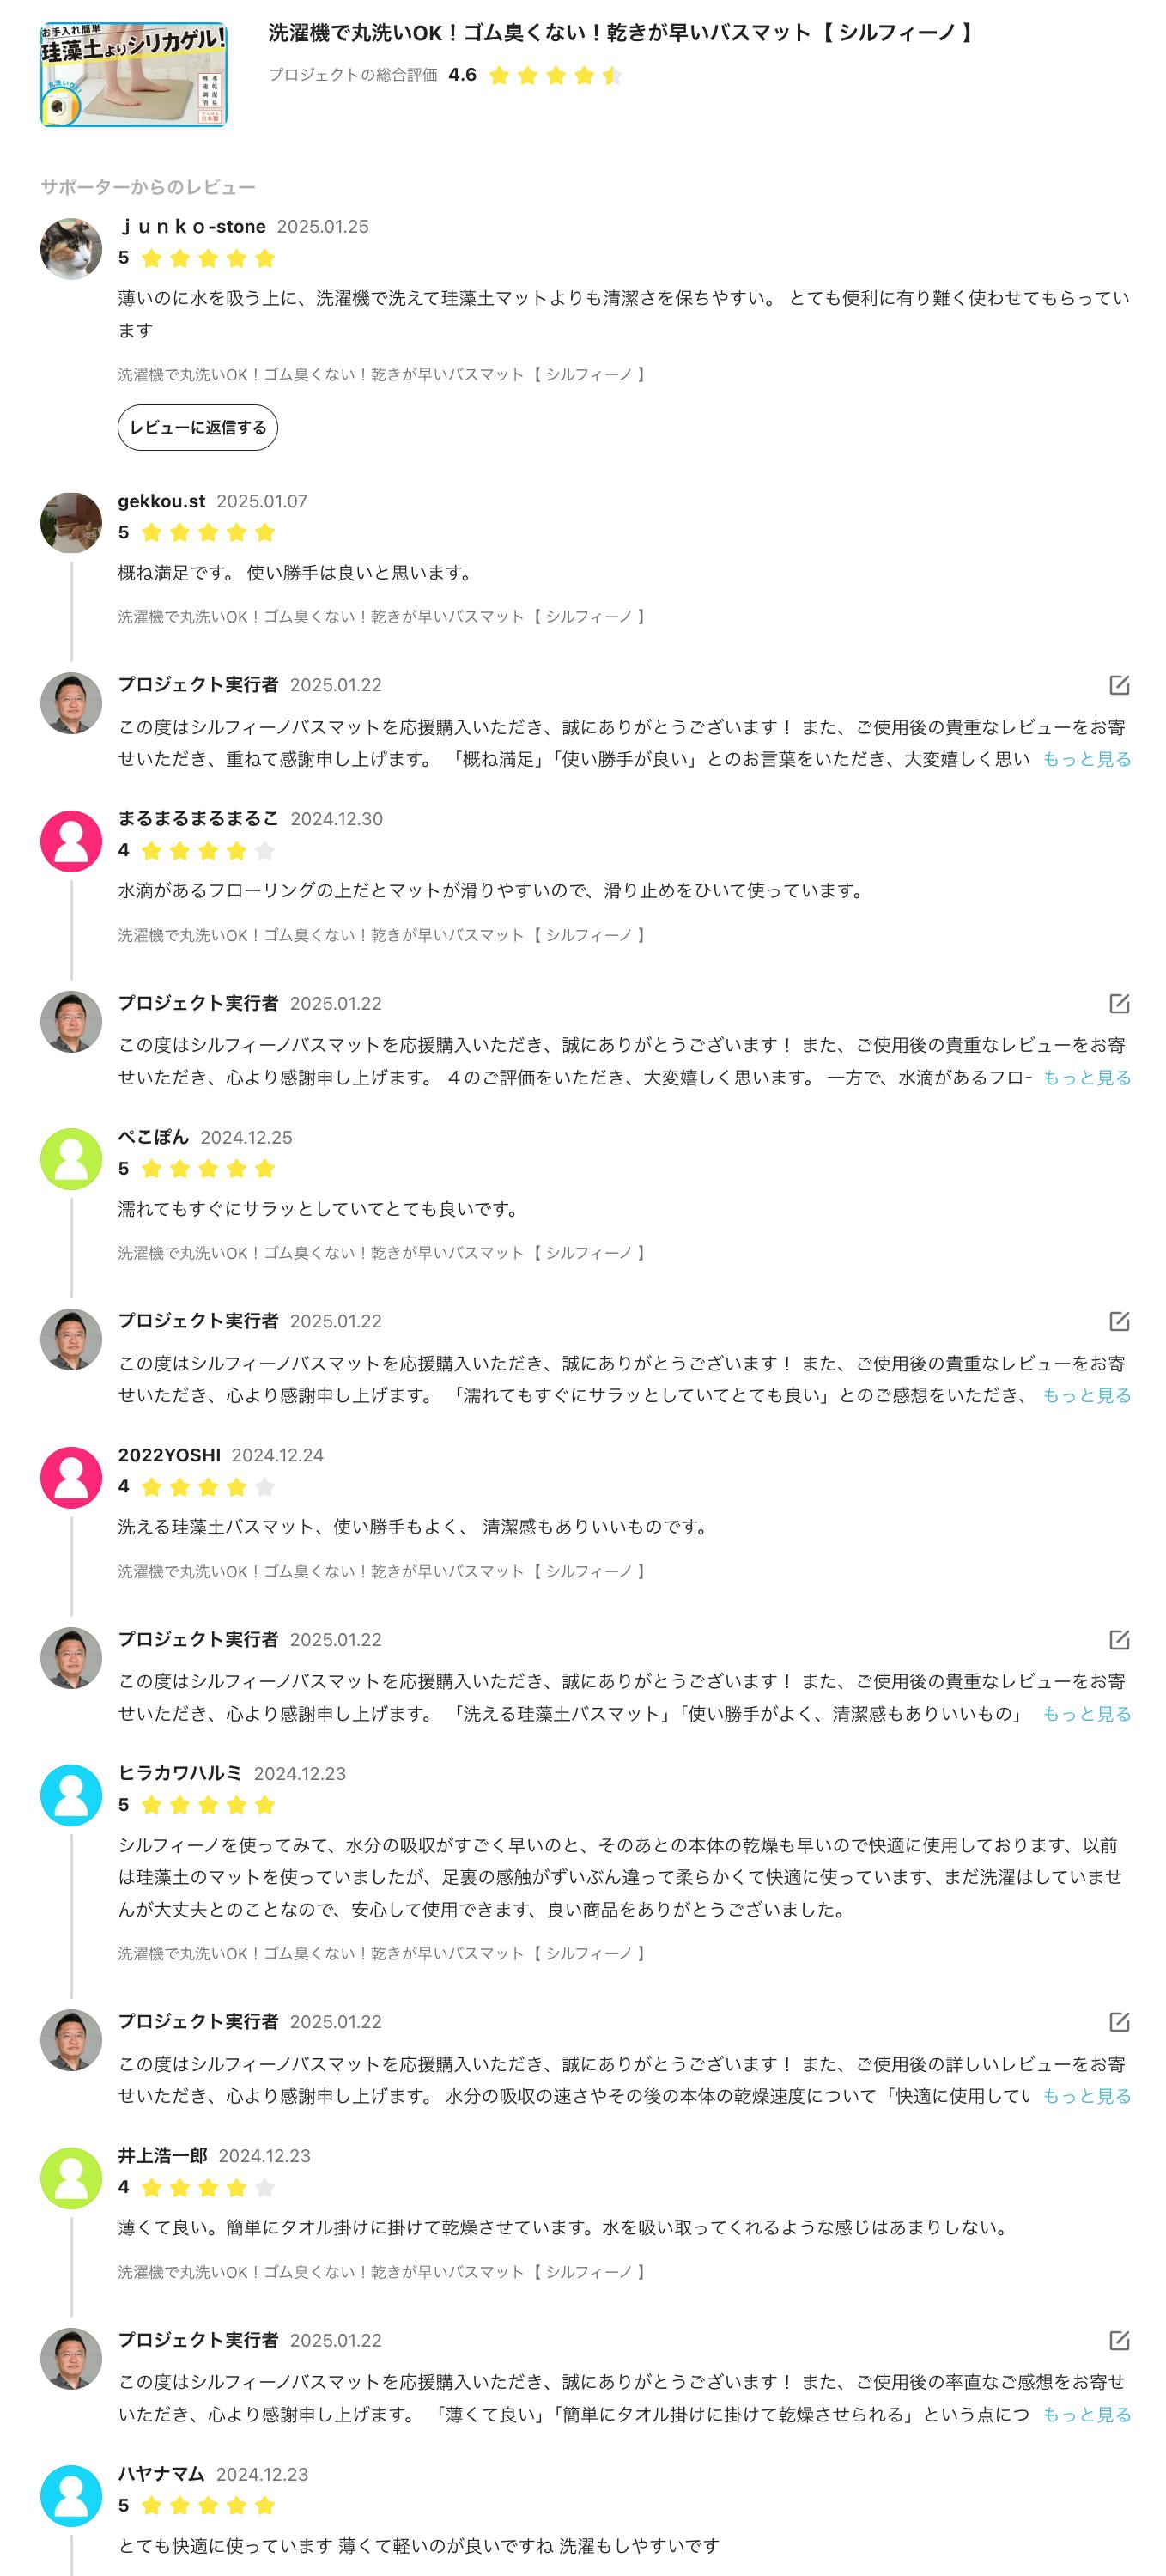This screenshot has width=1166, height=2576.
Task: Expand reply to 井上浩一郎 with もっと見る
Action: point(1086,2414)
